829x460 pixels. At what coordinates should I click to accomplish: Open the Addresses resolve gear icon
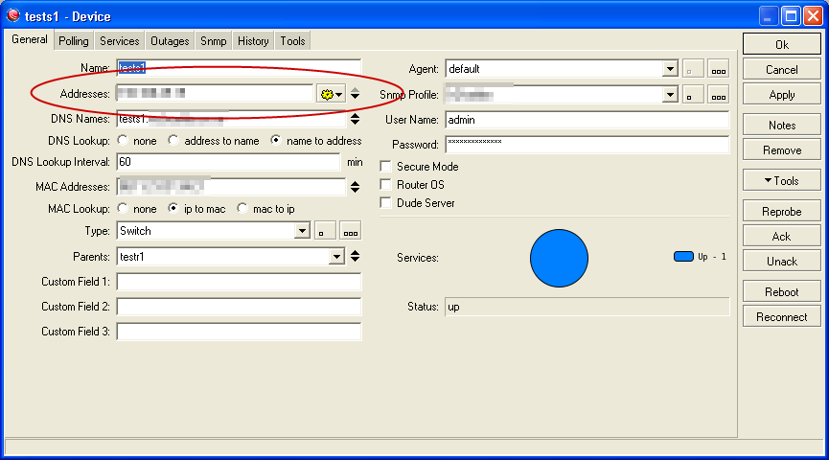pyautogui.click(x=331, y=94)
